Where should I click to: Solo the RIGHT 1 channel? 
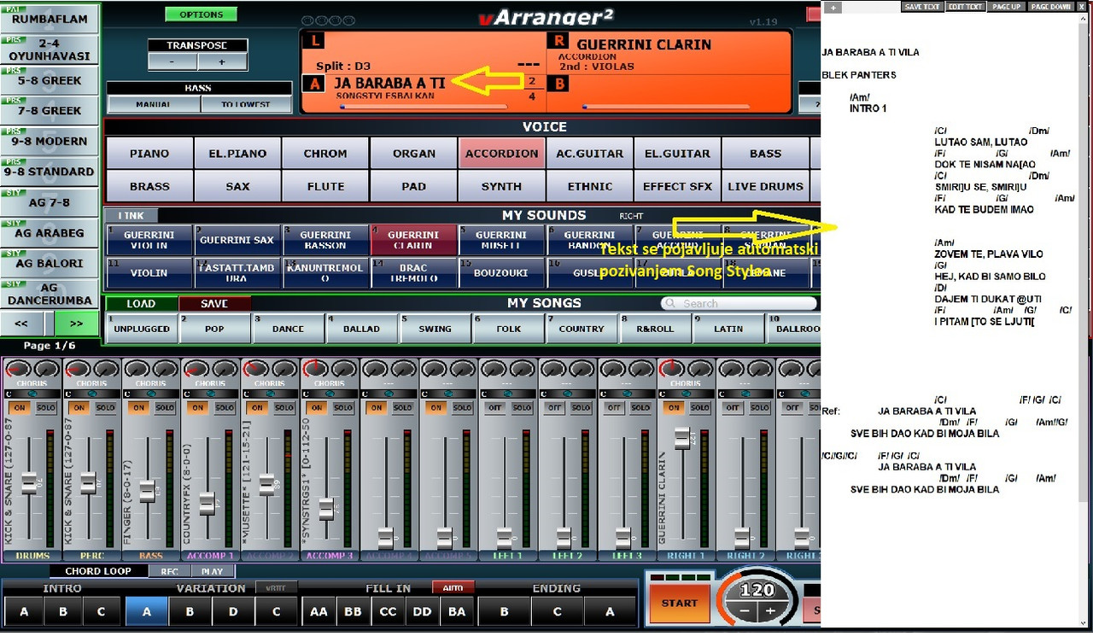pos(700,408)
